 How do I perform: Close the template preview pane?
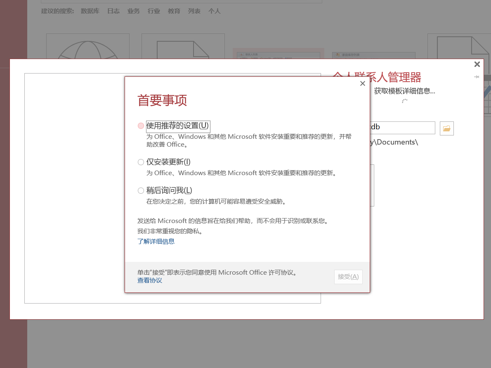pyautogui.click(x=477, y=64)
